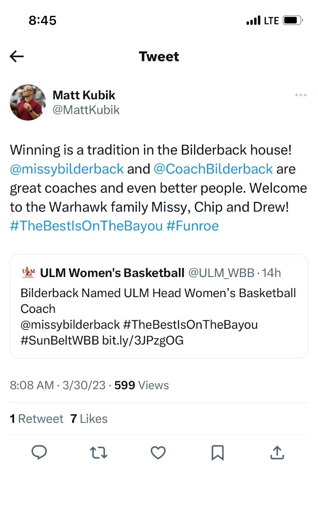Tap the 599 Views count
Screen dimensions: 318x513
click(141, 385)
